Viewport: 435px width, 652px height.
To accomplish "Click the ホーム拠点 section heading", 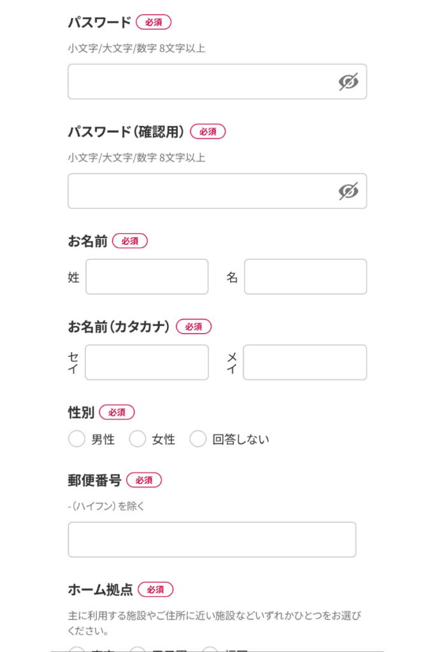I will (101, 590).
